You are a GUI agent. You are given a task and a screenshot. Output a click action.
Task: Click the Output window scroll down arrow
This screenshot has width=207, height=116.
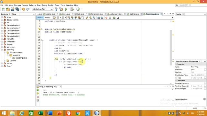click(173, 105)
